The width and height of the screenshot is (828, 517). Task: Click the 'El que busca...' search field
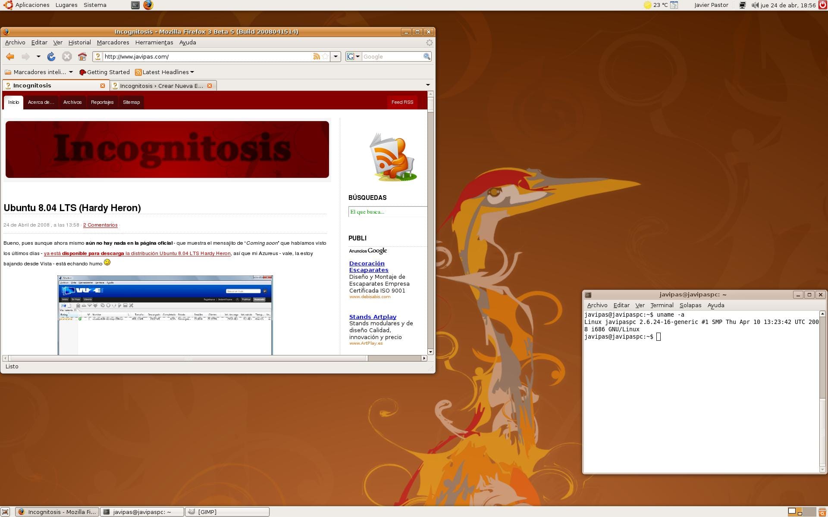pos(387,212)
